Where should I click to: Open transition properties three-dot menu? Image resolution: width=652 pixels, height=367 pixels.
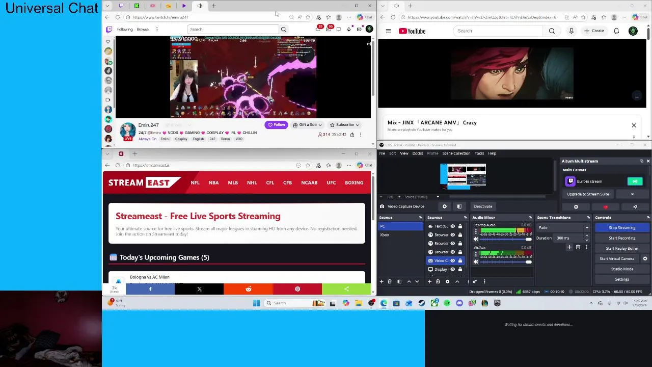(x=586, y=247)
